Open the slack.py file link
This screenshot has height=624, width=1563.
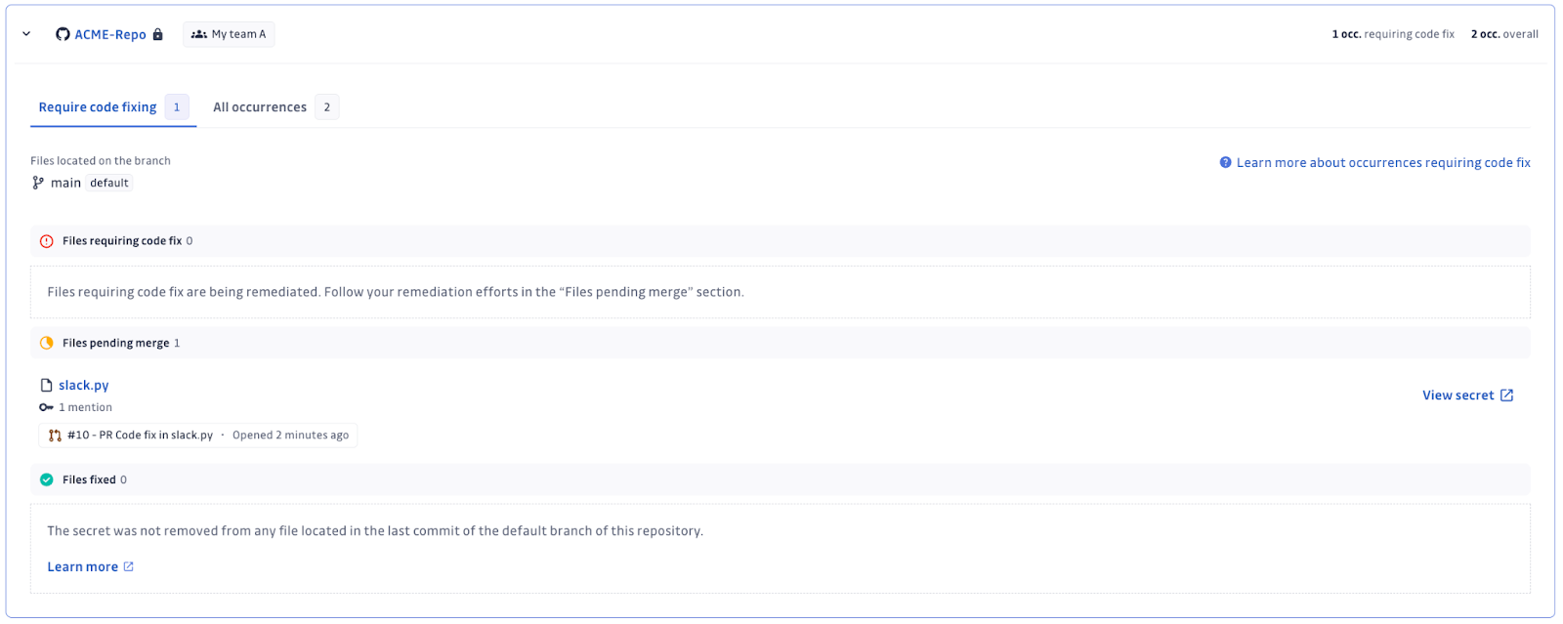coord(84,386)
